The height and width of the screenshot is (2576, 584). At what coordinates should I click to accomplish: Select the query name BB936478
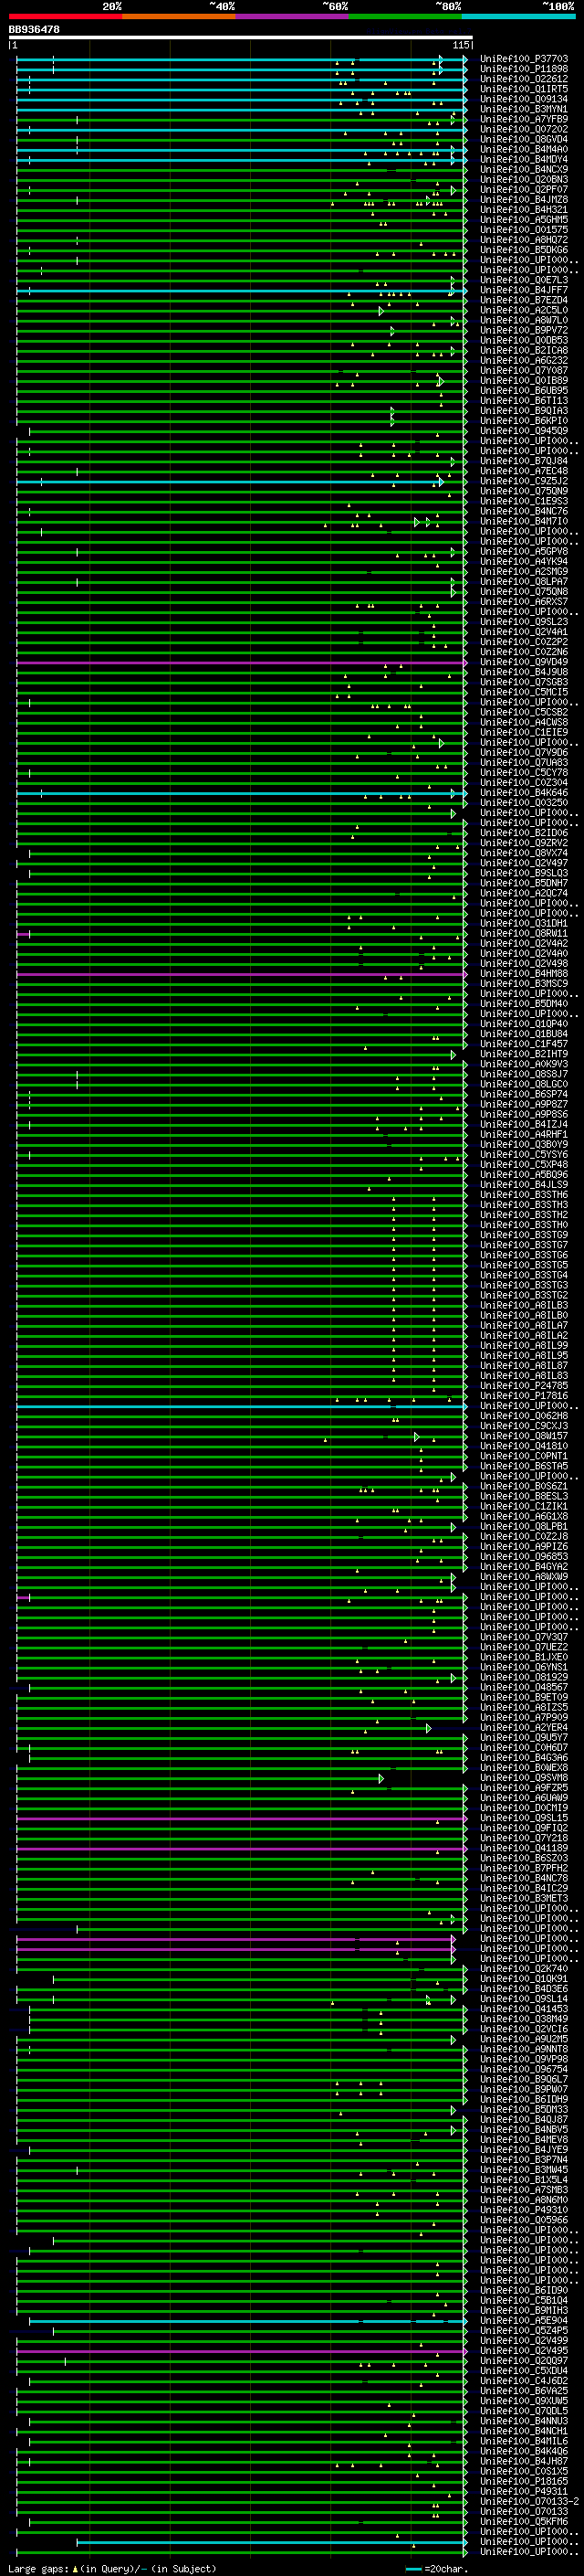tap(34, 29)
